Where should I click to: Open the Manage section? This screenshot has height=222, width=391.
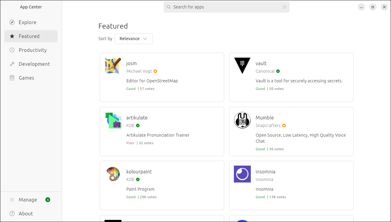coord(28,200)
